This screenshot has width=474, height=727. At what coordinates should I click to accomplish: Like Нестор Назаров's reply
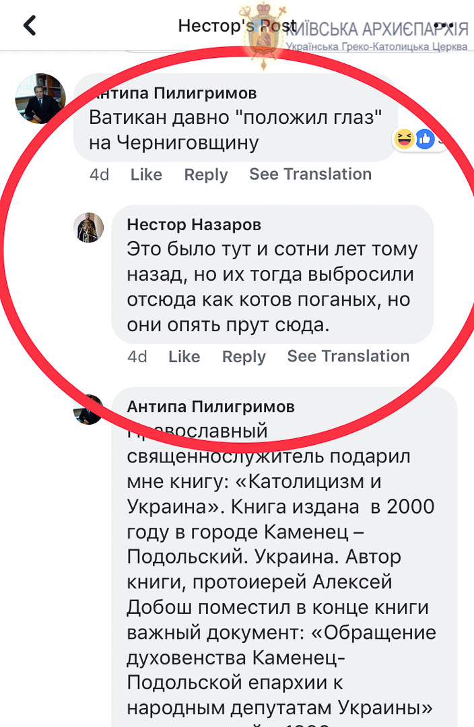point(184,356)
